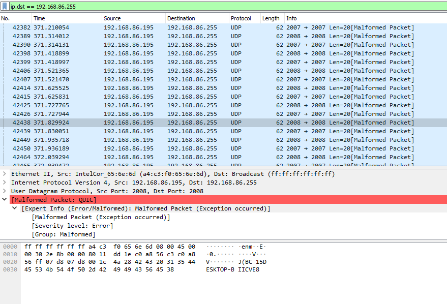Click the Protocol column header
This screenshot has height=304, width=447.
click(x=244, y=18)
